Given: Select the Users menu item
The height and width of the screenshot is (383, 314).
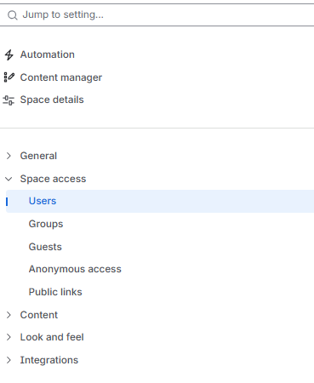Looking at the screenshot, I should click(160, 201).
